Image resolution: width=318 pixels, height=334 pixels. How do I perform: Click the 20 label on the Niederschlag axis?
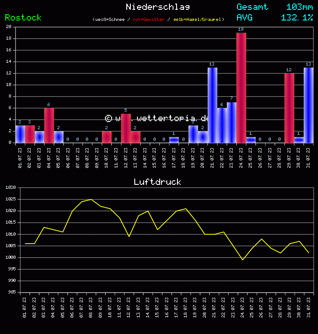pyautogui.click(x=9, y=27)
